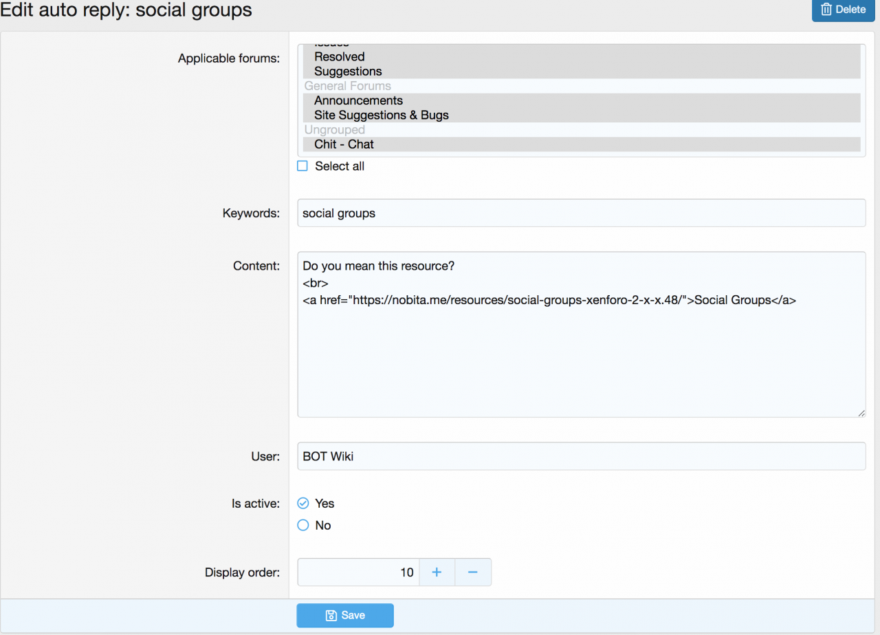The image size is (880, 635).
Task: Select Resolved in applicable forums list
Action: point(340,56)
